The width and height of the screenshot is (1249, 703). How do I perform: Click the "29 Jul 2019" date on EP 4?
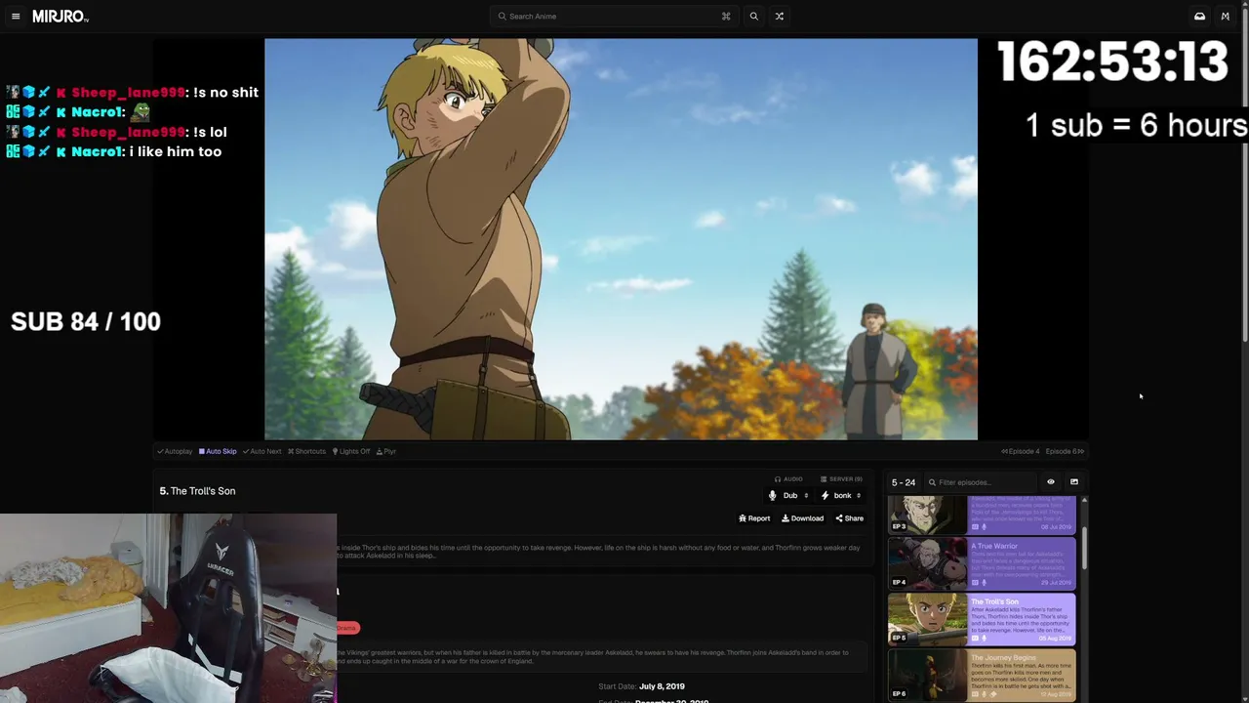(x=1058, y=583)
